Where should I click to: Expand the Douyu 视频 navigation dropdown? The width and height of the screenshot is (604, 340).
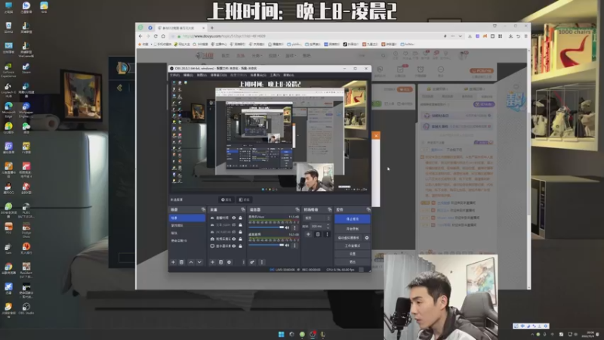coord(273,55)
